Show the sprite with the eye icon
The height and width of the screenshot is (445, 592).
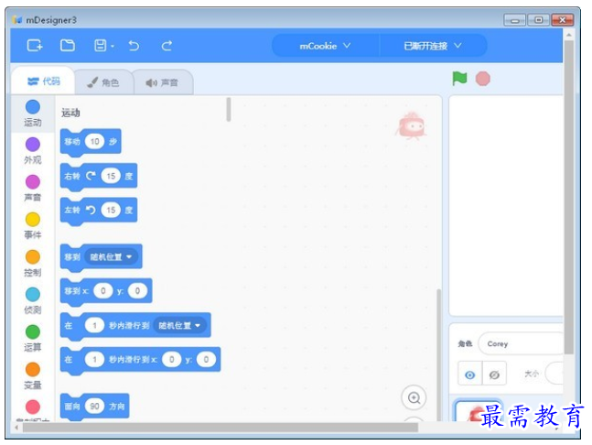(469, 374)
